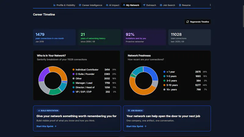Viewport: 244px width, 137px height.
Task: Click the teal Director / Head of legend dot
Action: (x=74, y=87)
